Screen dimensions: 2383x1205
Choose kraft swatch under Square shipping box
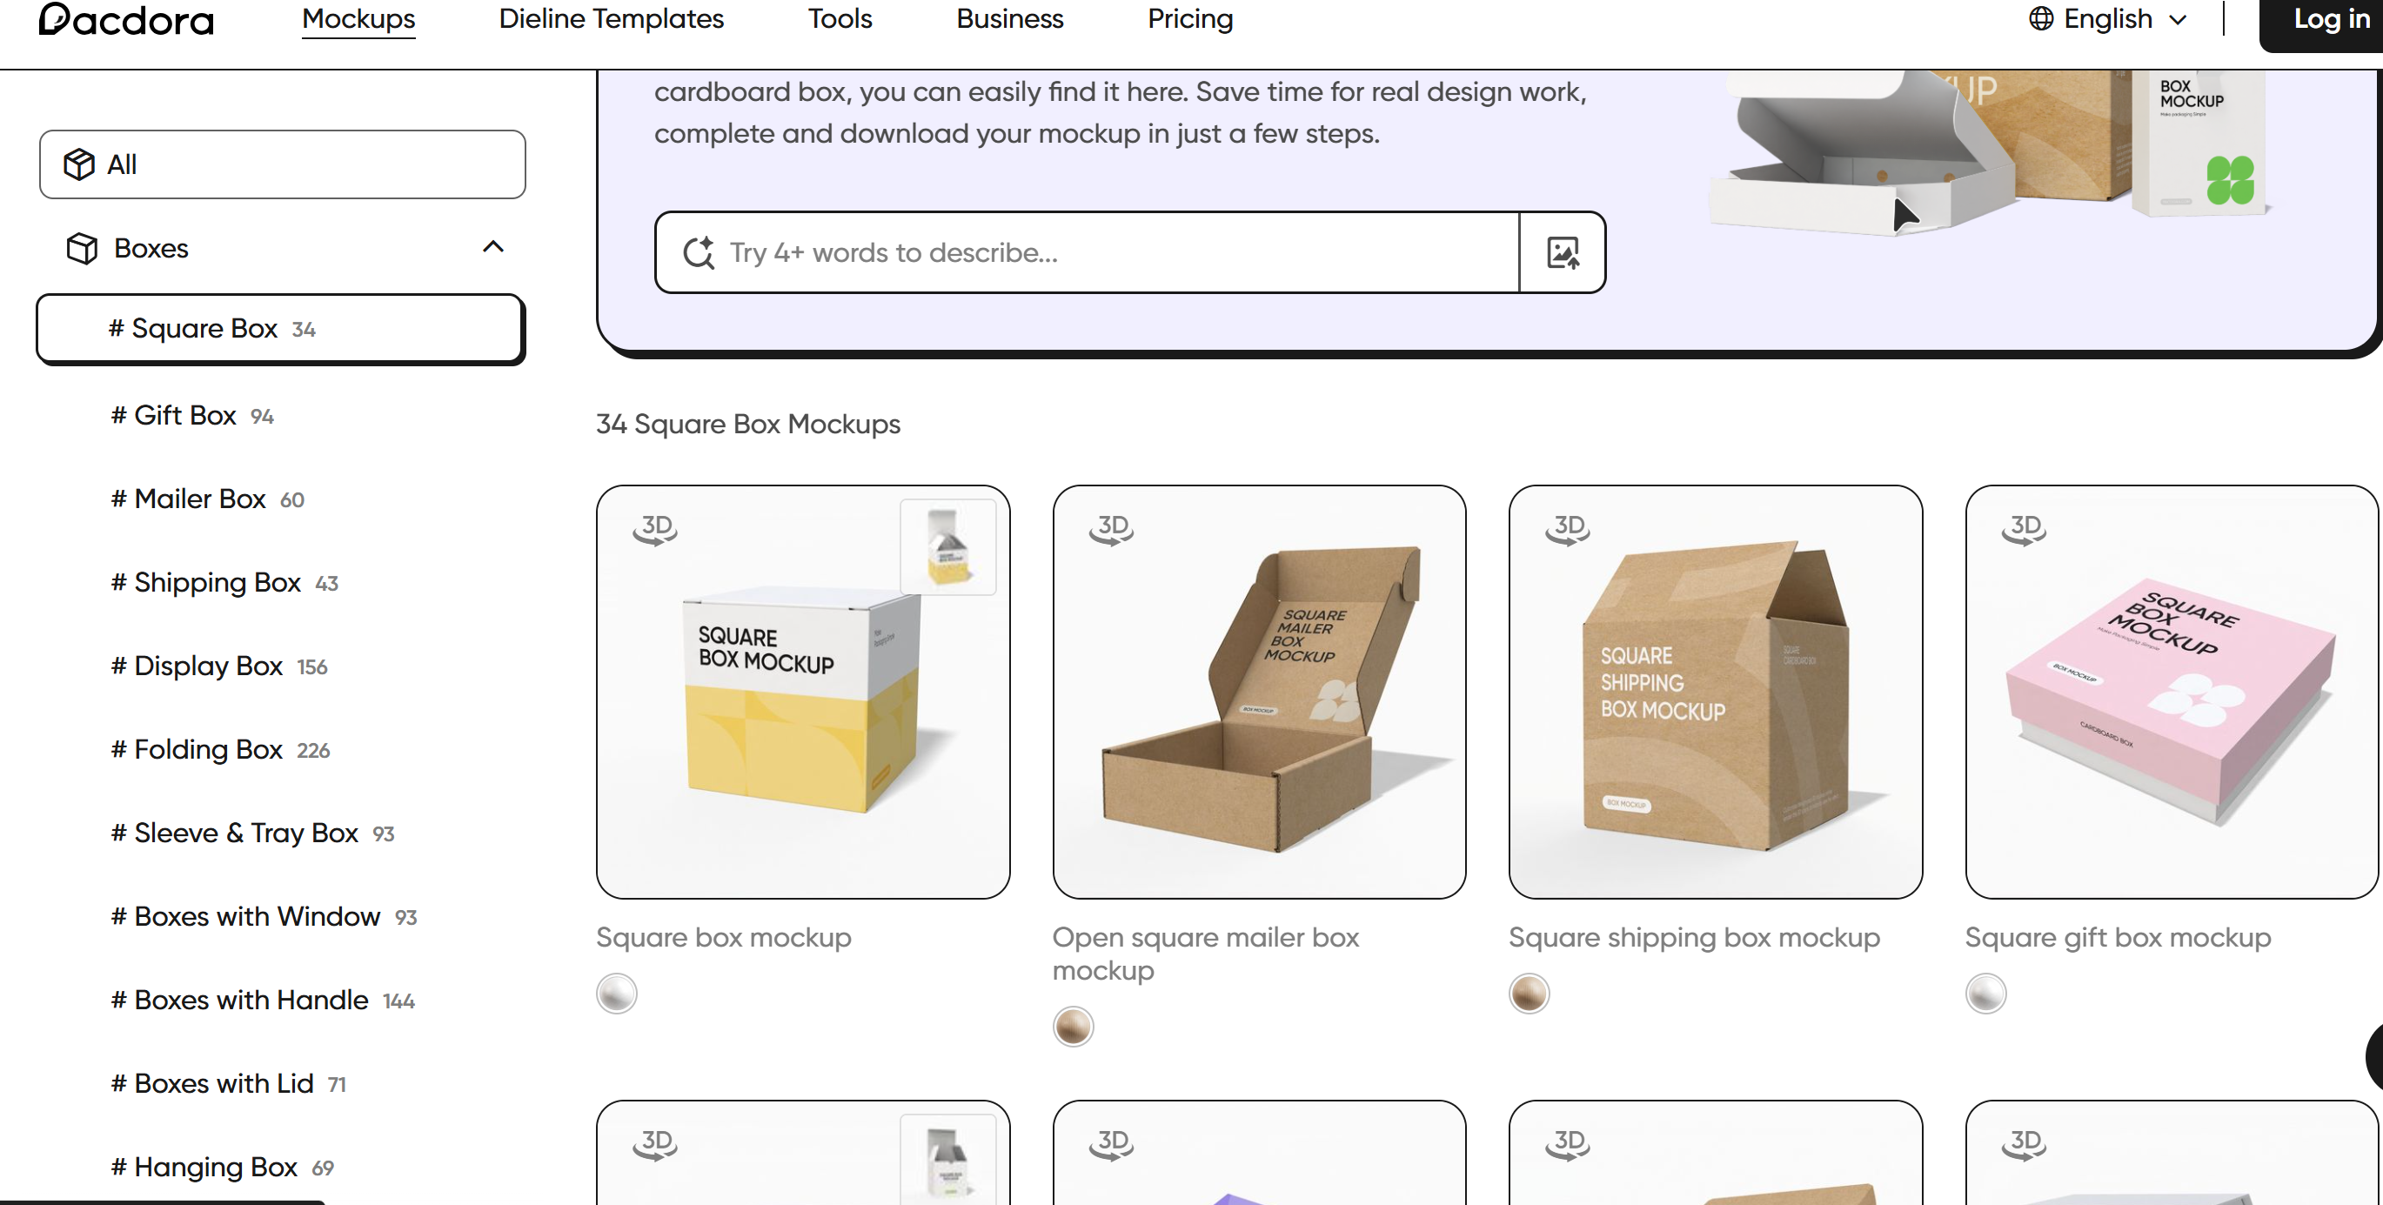[x=1529, y=994]
